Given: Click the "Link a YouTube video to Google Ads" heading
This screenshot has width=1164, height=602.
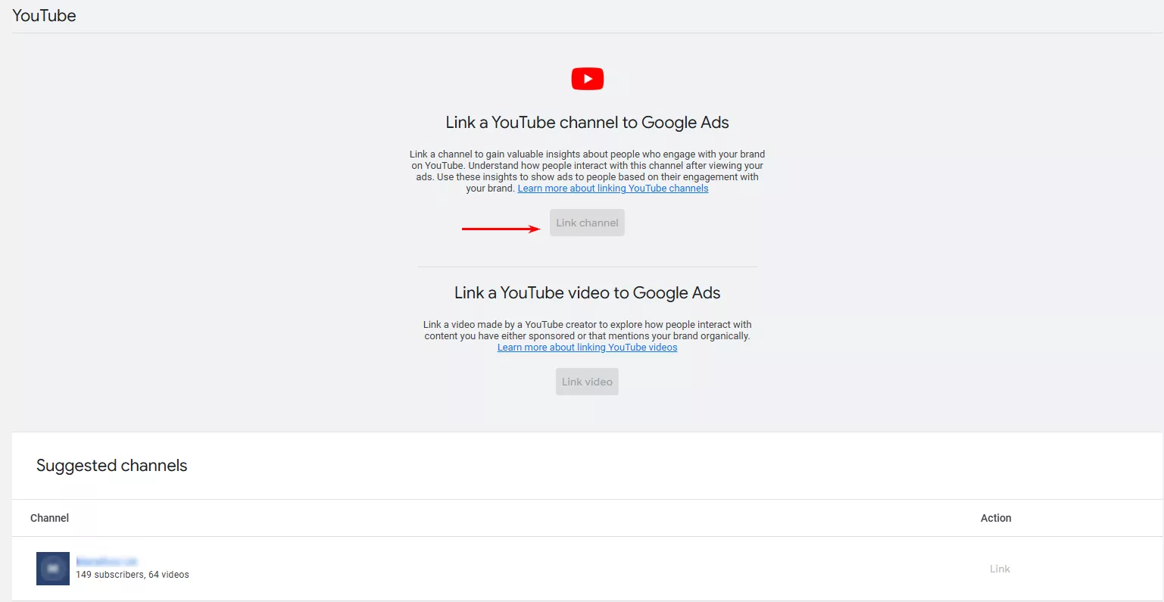Looking at the screenshot, I should tap(587, 292).
